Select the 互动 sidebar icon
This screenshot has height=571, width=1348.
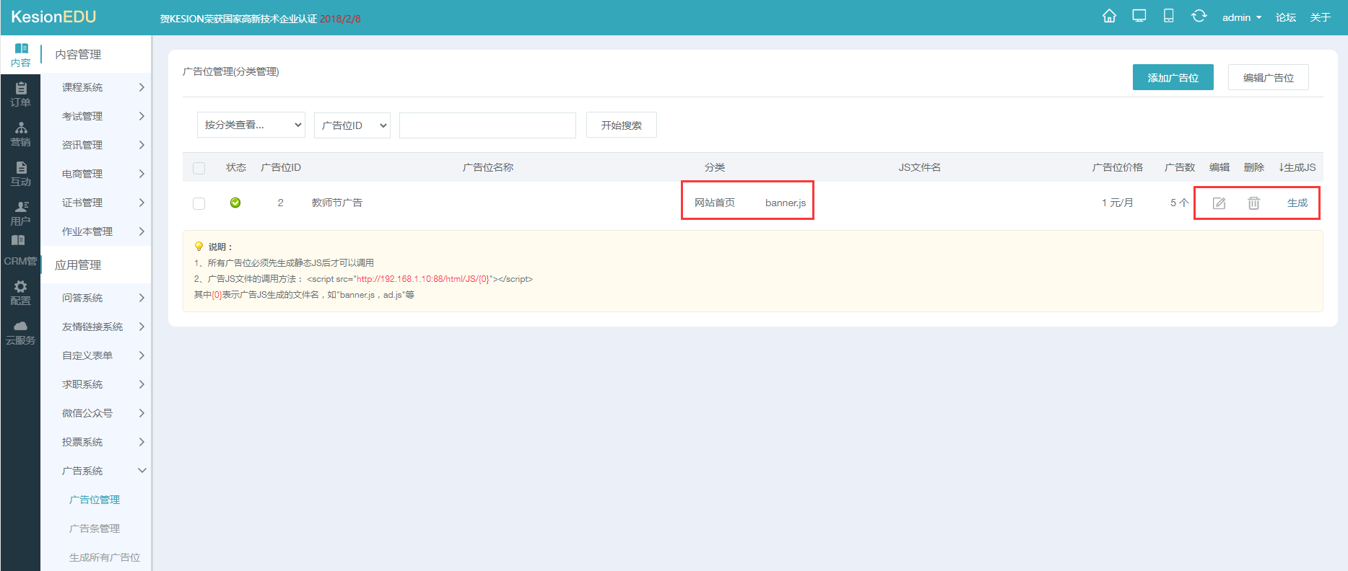(x=20, y=174)
